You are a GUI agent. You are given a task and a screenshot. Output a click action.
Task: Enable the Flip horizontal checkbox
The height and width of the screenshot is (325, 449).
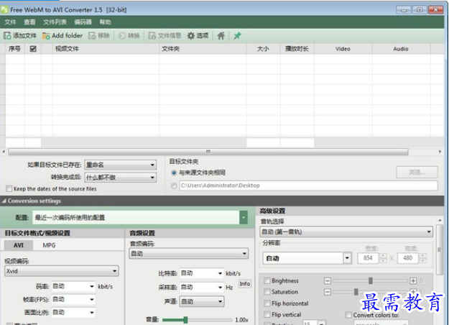click(267, 303)
